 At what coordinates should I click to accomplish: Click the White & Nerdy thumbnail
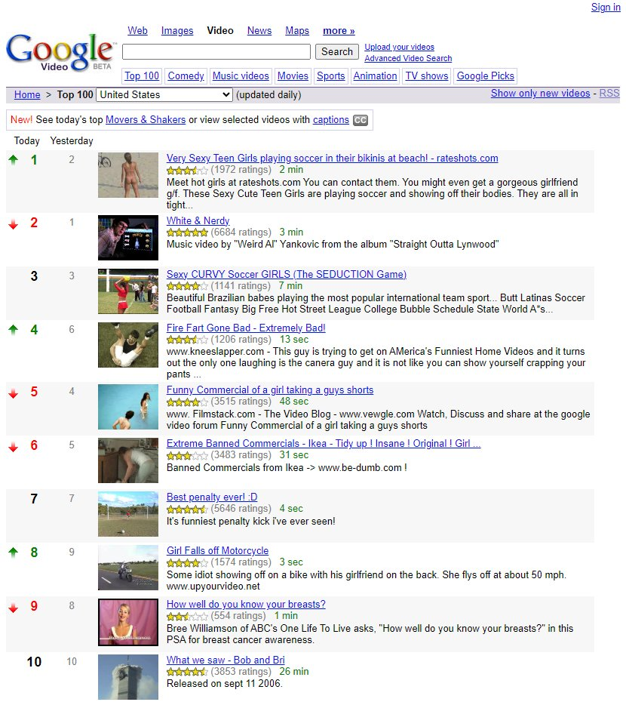click(x=128, y=238)
